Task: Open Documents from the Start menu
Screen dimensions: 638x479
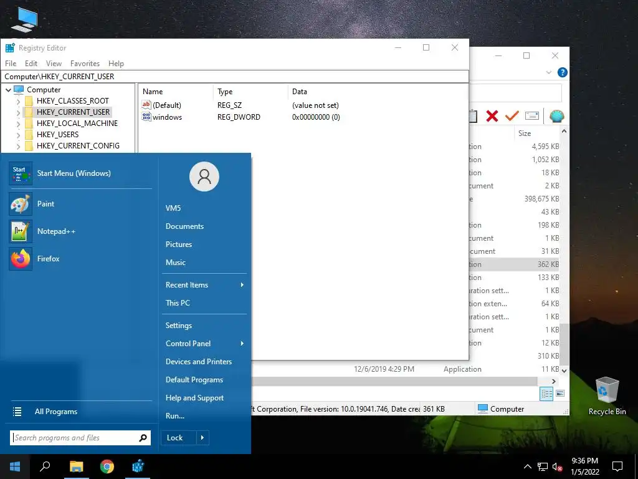Action: [184, 226]
